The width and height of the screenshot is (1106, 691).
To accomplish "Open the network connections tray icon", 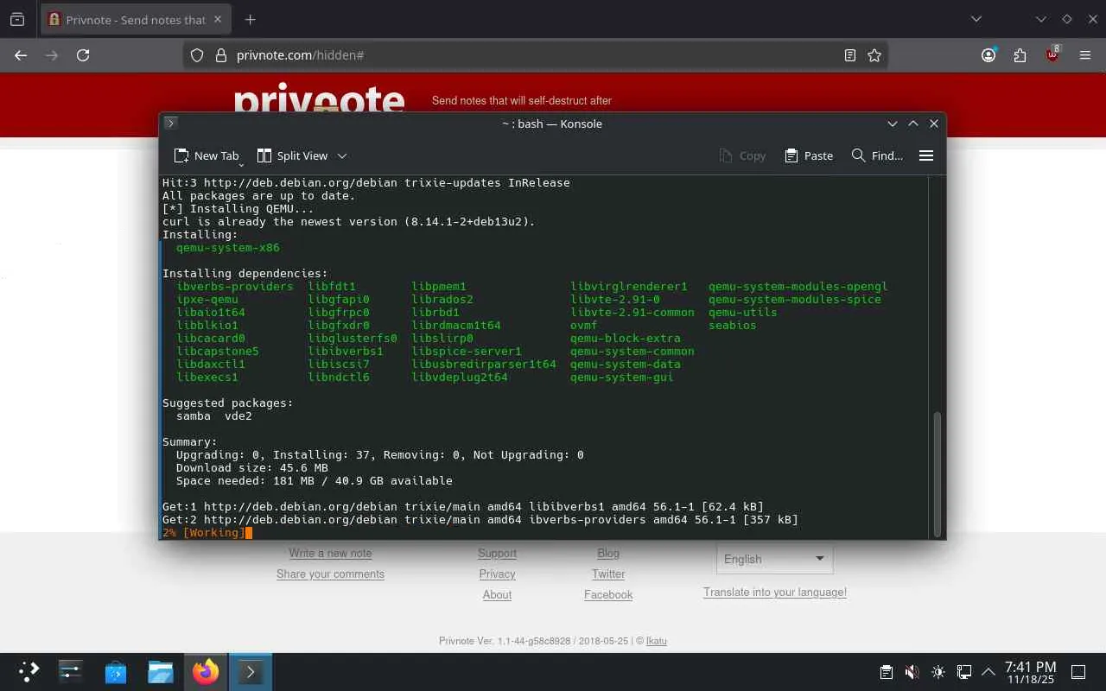I will pyautogui.click(x=964, y=672).
